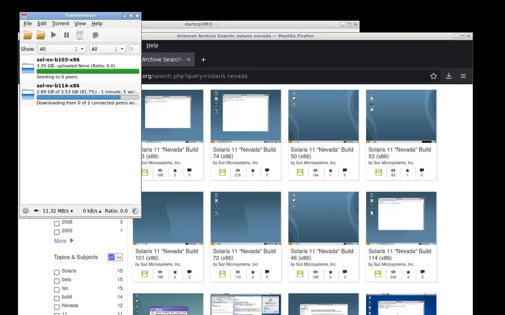Screen dimensions: 505x315
Task: Click Sun Microsystems, Inc. on Build 53 card
Action: [394, 163]
